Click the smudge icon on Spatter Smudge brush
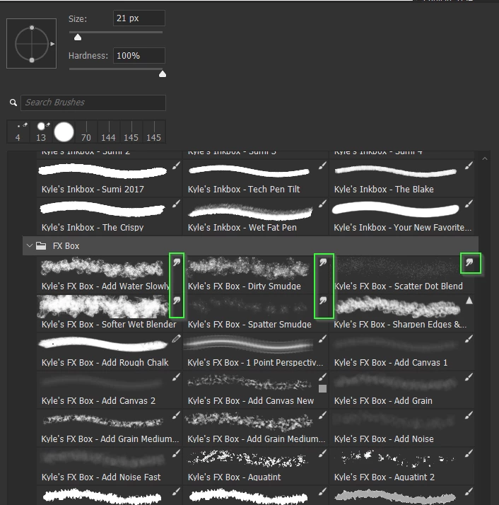This screenshot has height=505, width=499. (323, 301)
